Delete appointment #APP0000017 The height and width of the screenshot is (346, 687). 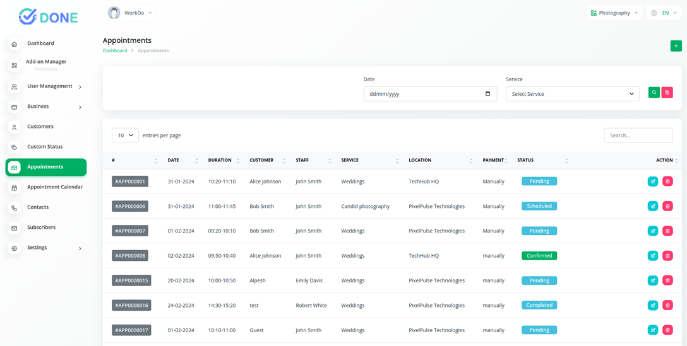(667, 330)
